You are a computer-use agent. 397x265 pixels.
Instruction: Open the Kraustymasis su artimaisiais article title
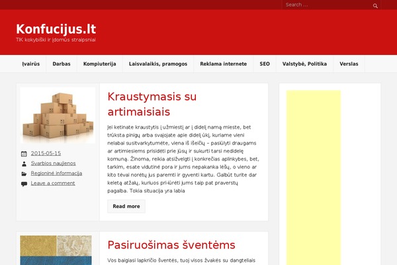coord(152,104)
